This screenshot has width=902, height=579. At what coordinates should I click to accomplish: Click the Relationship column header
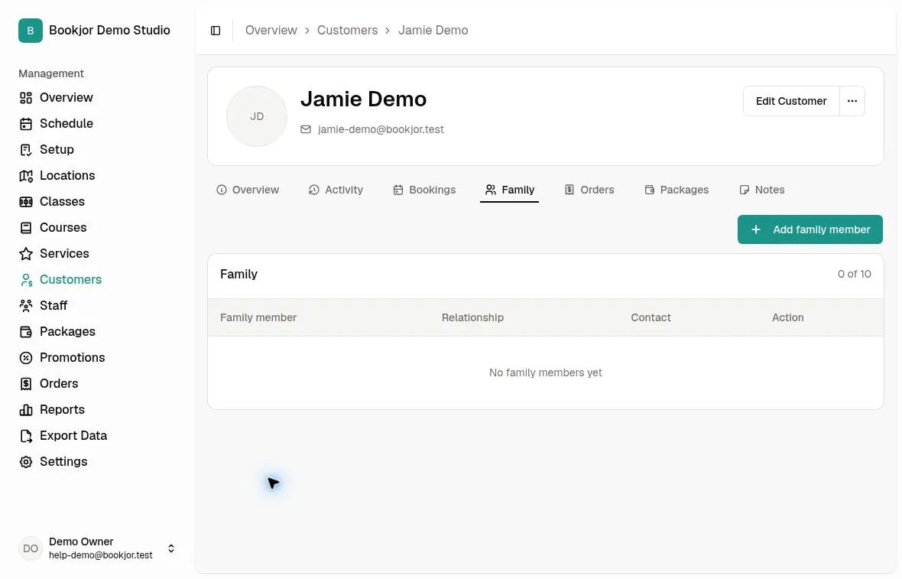click(x=473, y=317)
